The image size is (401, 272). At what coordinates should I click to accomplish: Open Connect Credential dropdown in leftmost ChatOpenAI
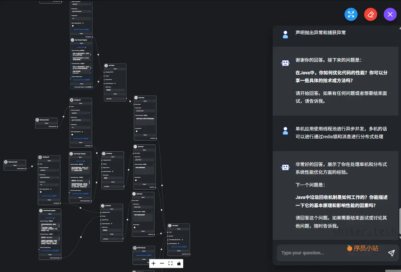(48, 170)
